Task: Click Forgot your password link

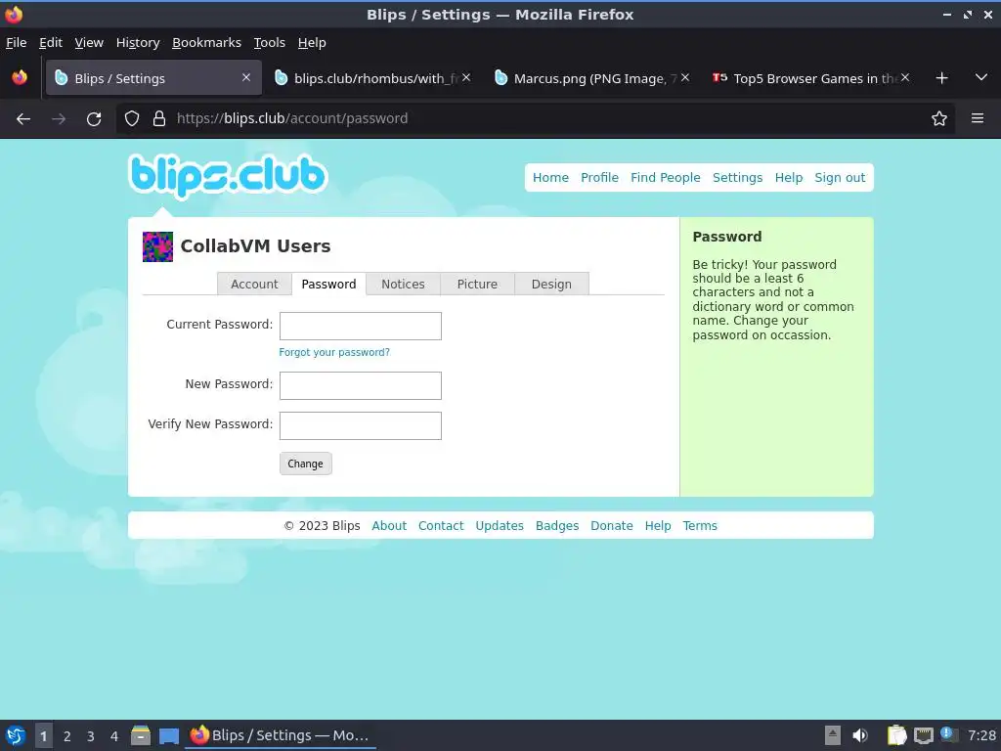Action: click(334, 352)
